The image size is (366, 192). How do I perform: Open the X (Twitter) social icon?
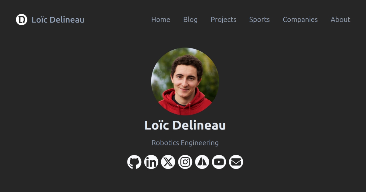(168, 162)
